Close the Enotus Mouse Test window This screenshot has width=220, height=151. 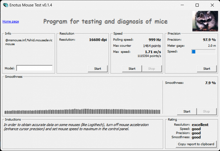tap(212, 5)
